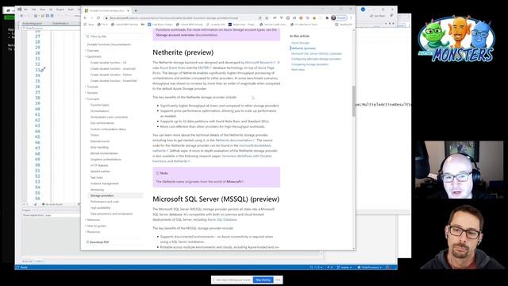
Task: Open Create durable function - JavaScript quickstart
Action: click(113, 69)
